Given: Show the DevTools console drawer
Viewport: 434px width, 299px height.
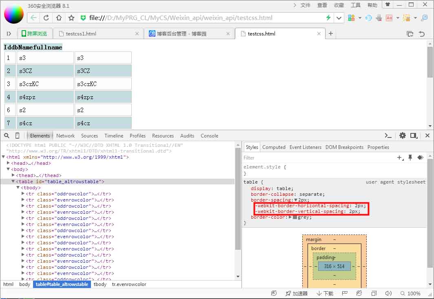Looking at the screenshot, I should click(388, 136).
